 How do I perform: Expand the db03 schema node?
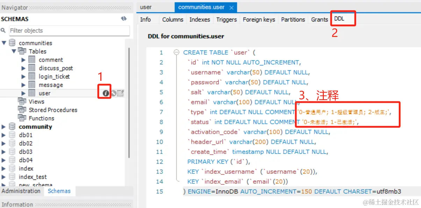point(4,152)
